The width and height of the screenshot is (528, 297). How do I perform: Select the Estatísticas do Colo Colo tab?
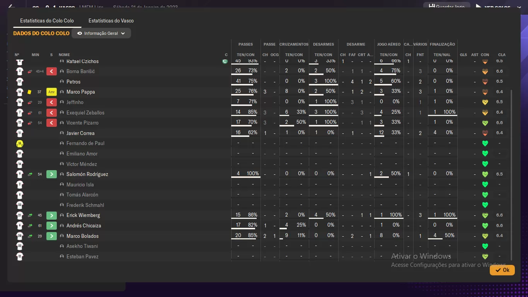(47, 20)
